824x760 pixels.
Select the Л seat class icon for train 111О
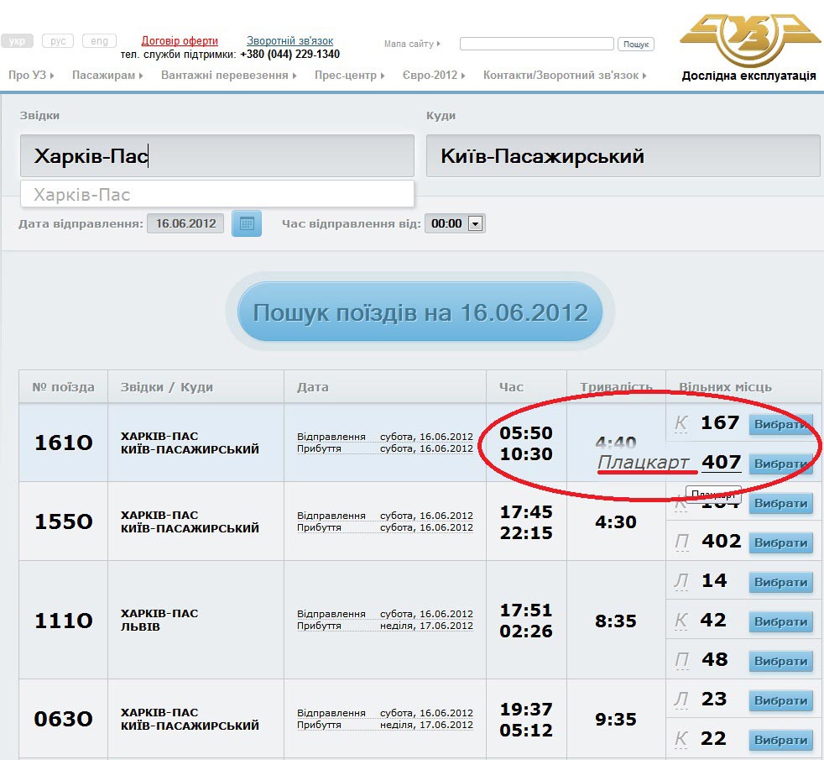tap(681, 581)
